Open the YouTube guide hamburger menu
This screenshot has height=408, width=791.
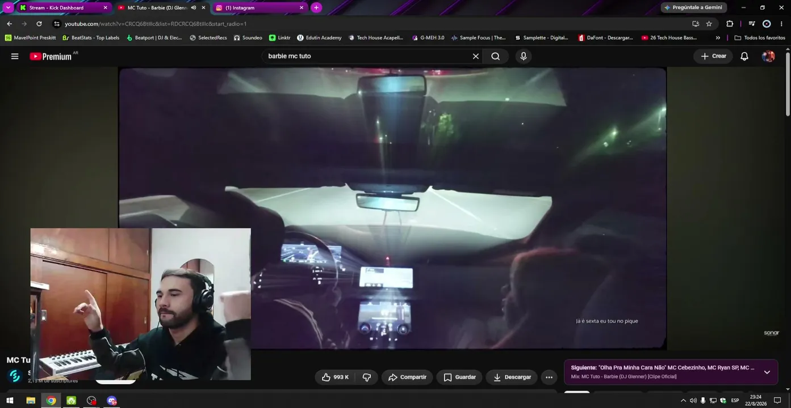15,56
